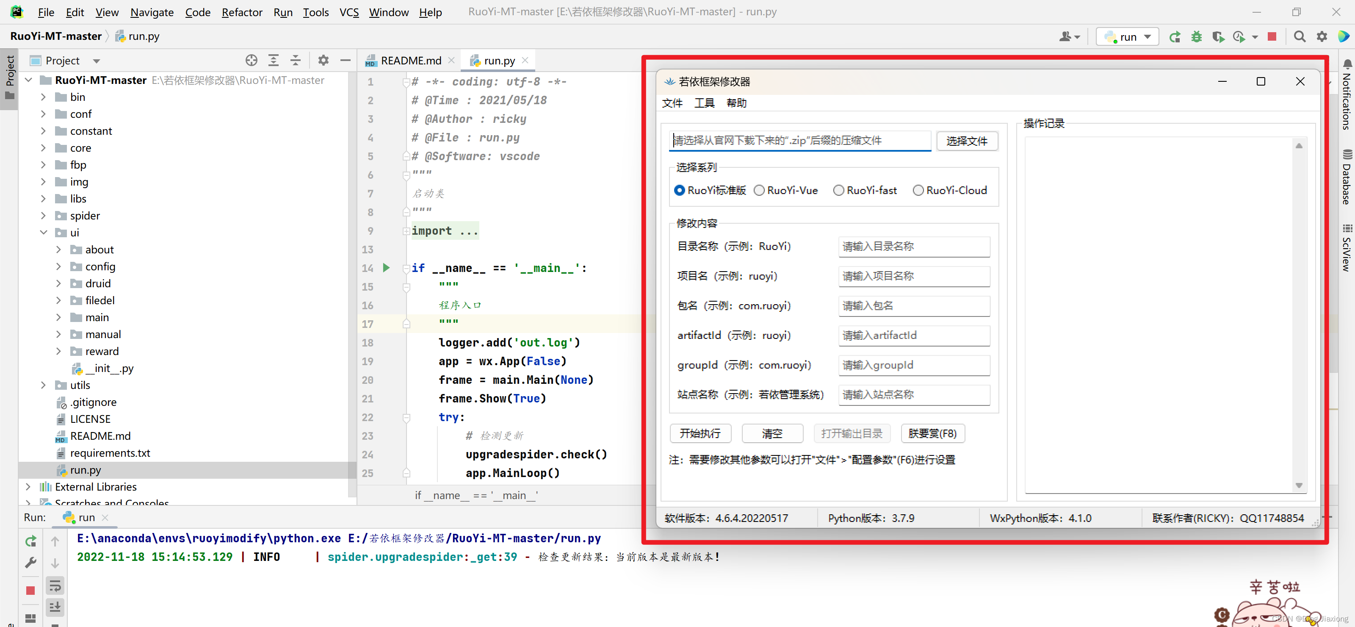Viewport: 1355px width, 627px height.
Task: Click the Rerun icon in top toolbar
Action: coord(1175,37)
